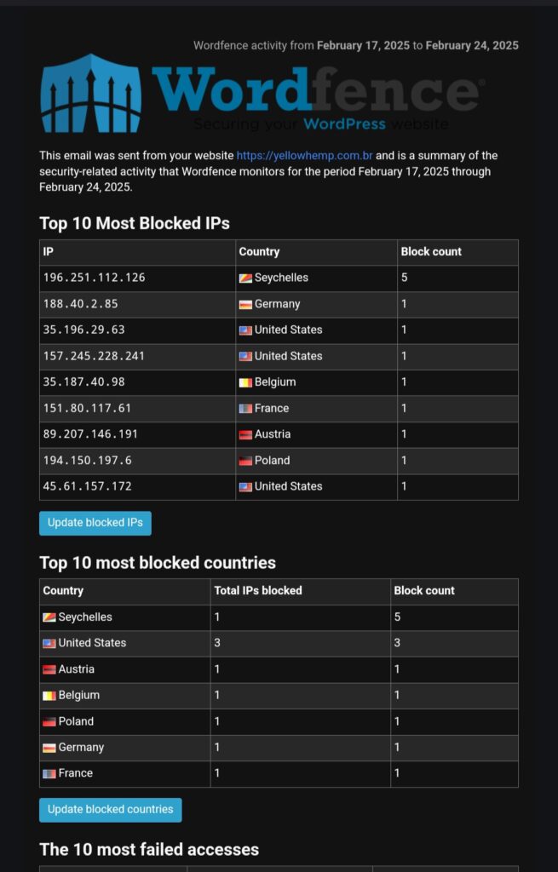Click the Update blocked IPs button
558x872 pixels.
pyautogui.click(x=95, y=524)
